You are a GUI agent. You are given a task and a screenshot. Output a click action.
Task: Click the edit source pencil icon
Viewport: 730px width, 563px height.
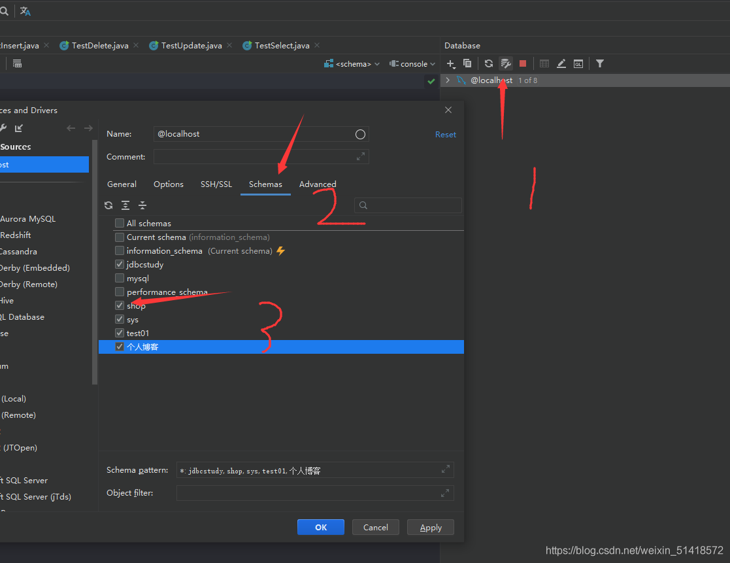(x=561, y=63)
